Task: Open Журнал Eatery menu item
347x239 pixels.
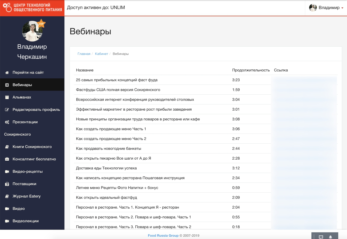Action: (x=27, y=196)
